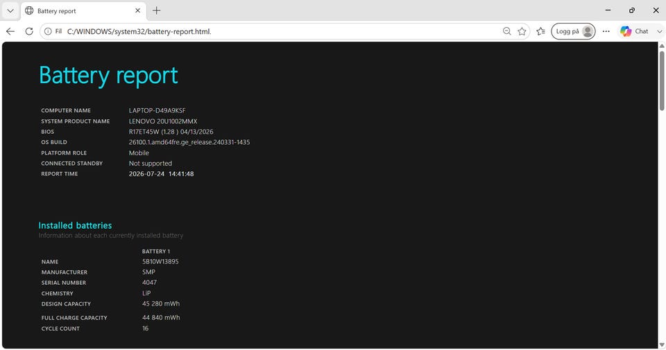
Task: Click the browser back arrow
Action: (x=10, y=31)
